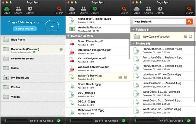Image resolution: width=196 pixels, height=124 pixels.
Task: Click the storage usage bar in the middle window
Action: 81,121
